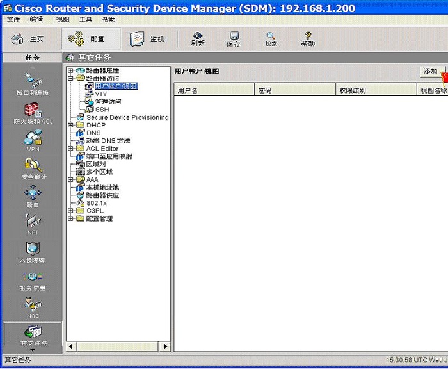Select the 配置管理 tree folder
The width and height of the screenshot is (448, 369).
click(99, 219)
